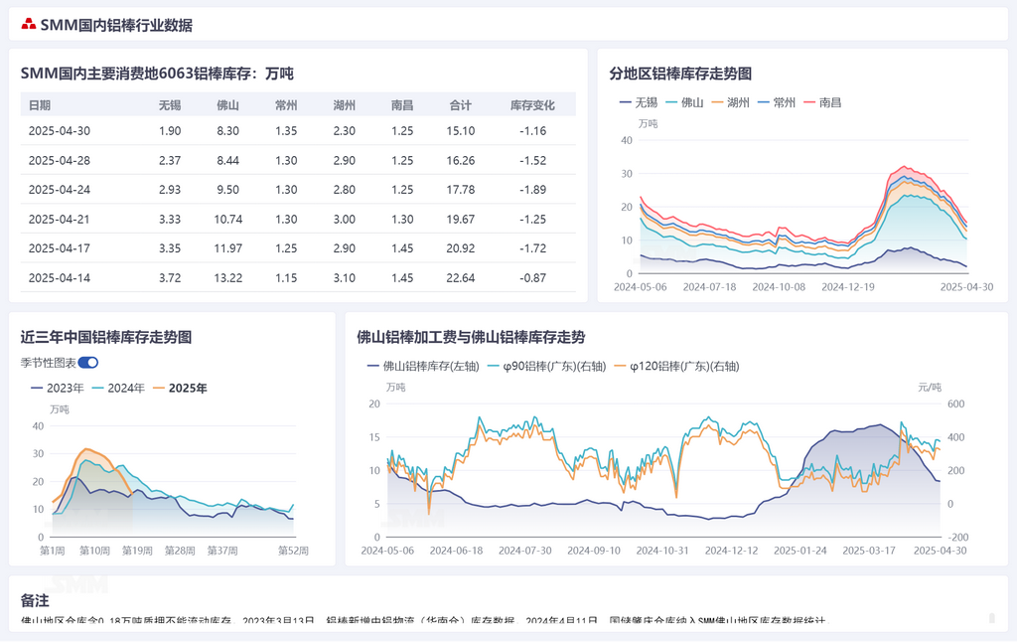Click the 南昌 table column header
Screen dimensions: 1017x642
click(x=402, y=105)
